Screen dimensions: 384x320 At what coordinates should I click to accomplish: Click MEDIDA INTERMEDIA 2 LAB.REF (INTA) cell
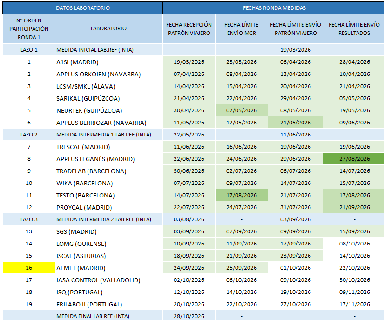click(x=109, y=219)
